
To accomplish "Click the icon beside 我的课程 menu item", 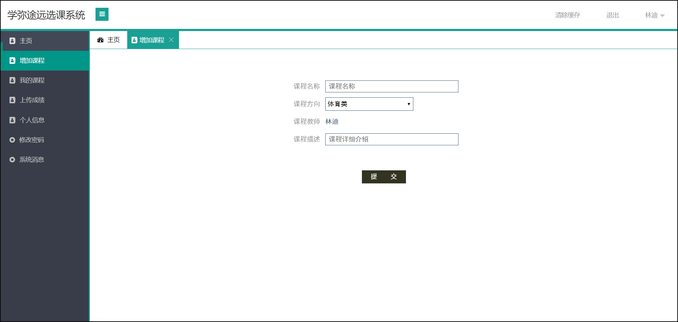I will (12, 80).
